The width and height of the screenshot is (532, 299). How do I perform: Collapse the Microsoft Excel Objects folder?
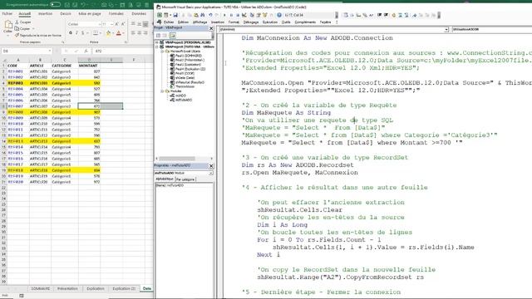(x=162, y=51)
